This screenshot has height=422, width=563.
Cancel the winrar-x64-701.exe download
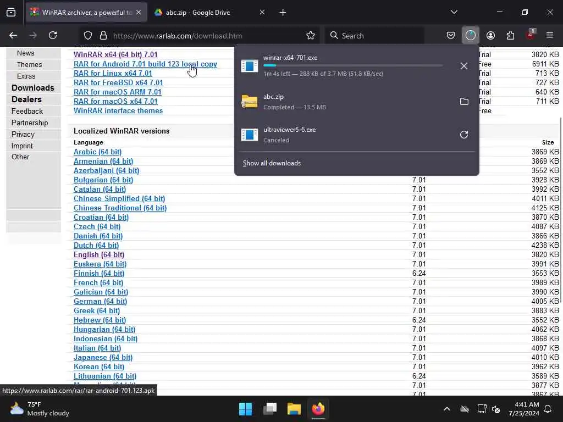click(x=464, y=66)
